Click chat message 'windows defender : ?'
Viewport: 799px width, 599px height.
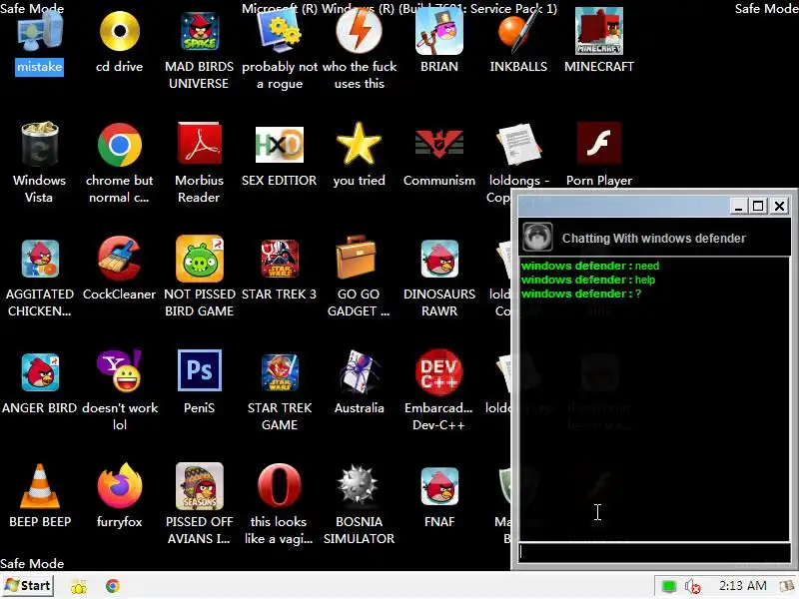point(581,294)
